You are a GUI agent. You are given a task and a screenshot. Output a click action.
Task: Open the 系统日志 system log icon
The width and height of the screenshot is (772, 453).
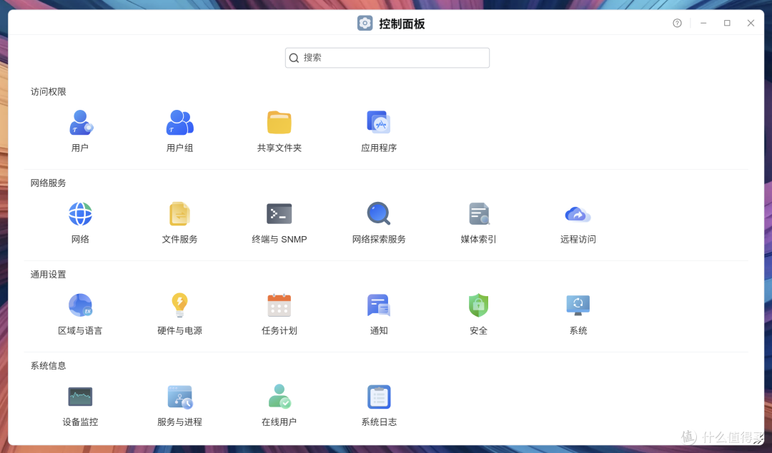pos(379,397)
